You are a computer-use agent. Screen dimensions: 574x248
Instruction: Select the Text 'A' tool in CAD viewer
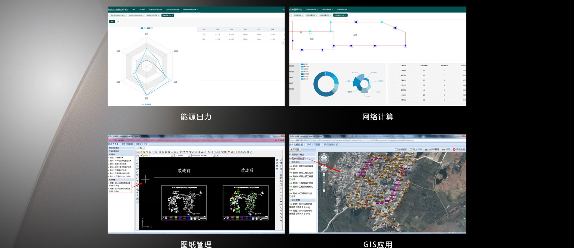[x=138, y=195]
